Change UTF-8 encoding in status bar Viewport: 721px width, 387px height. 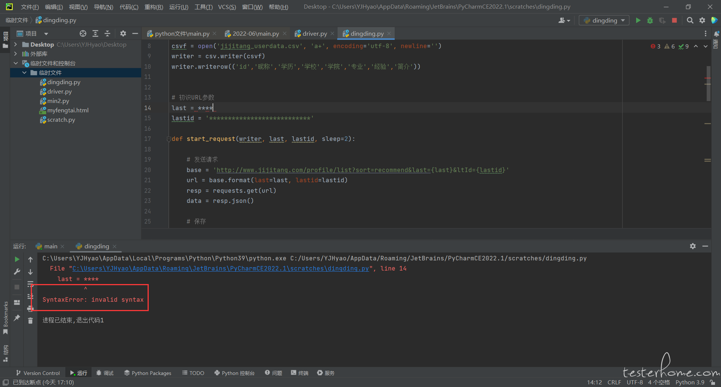tap(634, 382)
